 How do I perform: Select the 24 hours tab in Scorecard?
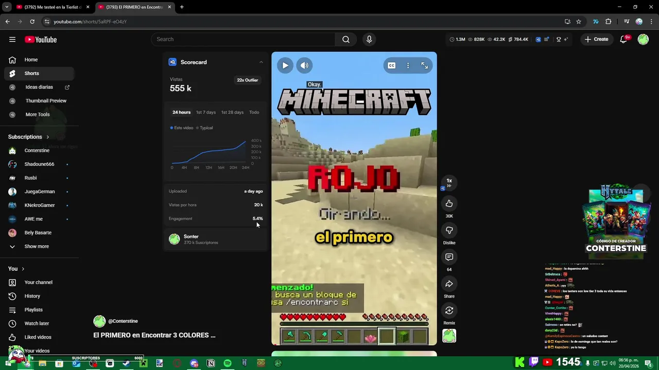pos(181,112)
